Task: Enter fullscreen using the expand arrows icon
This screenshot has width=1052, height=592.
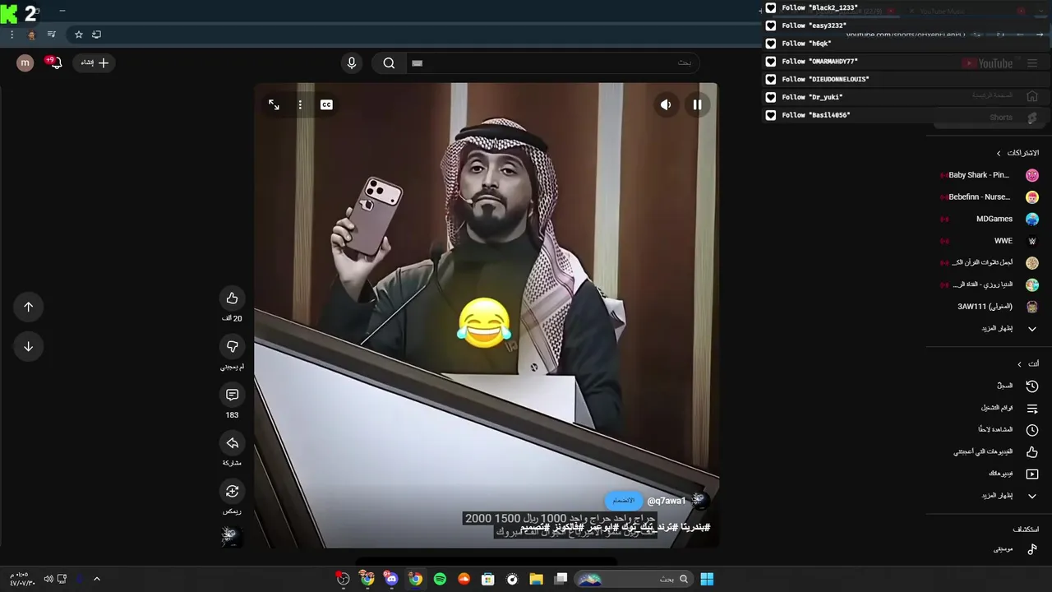Action: coord(274,104)
